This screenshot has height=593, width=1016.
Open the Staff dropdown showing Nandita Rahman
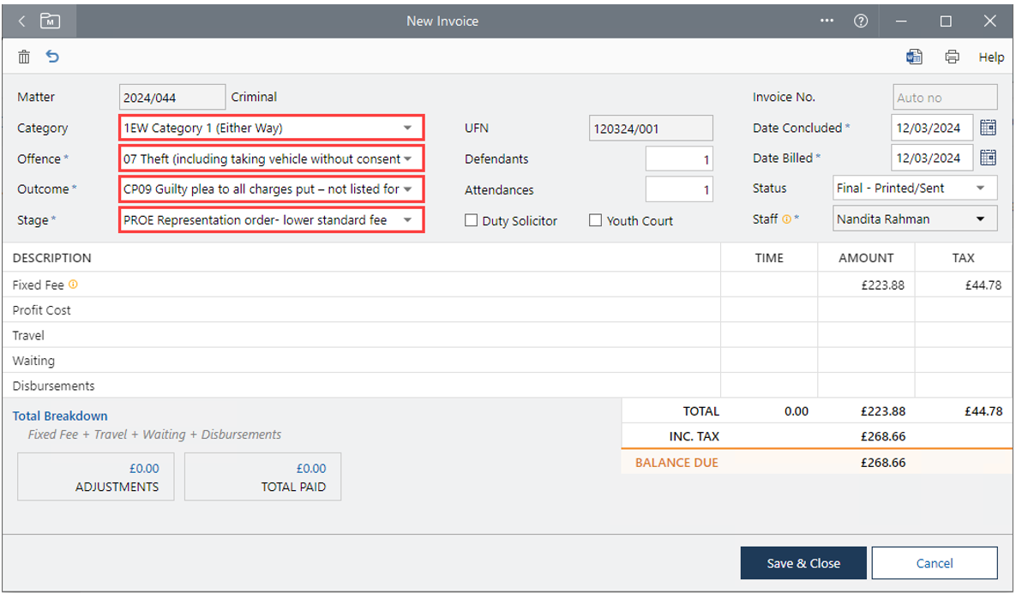pos(980,219)
